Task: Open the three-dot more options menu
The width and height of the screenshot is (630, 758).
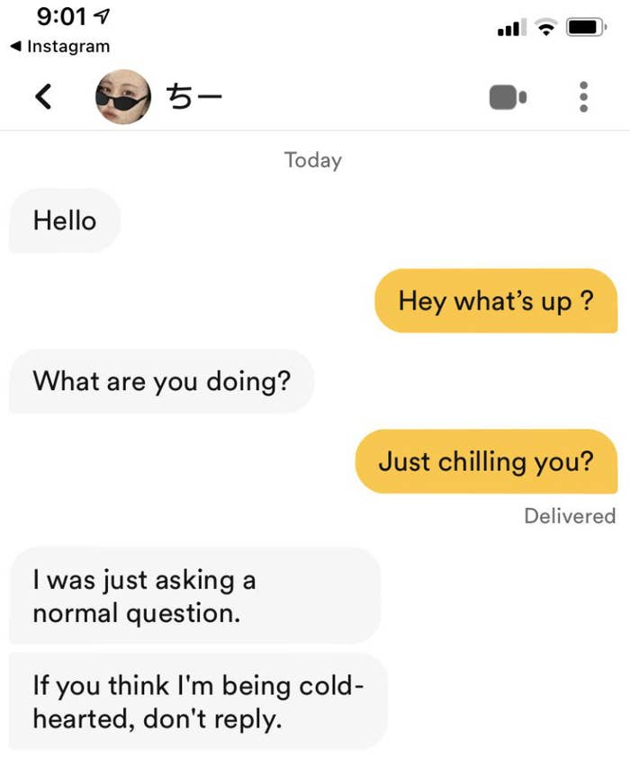Action: [x=583, y=97]
